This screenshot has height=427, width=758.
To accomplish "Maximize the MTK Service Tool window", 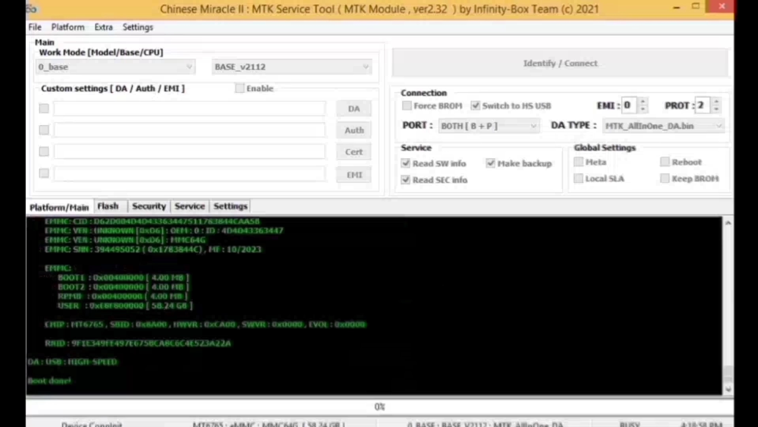I will tap(696, 7).
